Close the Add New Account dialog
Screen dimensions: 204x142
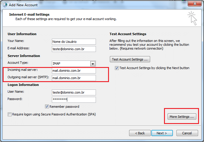point(195,4)
